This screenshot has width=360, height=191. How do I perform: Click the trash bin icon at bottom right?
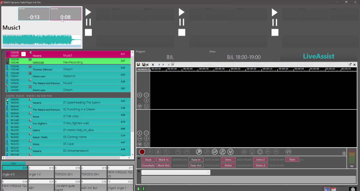(x=353, y=189)
